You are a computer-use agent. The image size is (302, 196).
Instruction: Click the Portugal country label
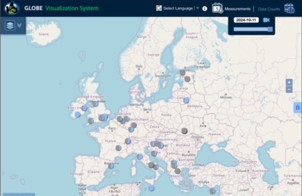[77, 174]
